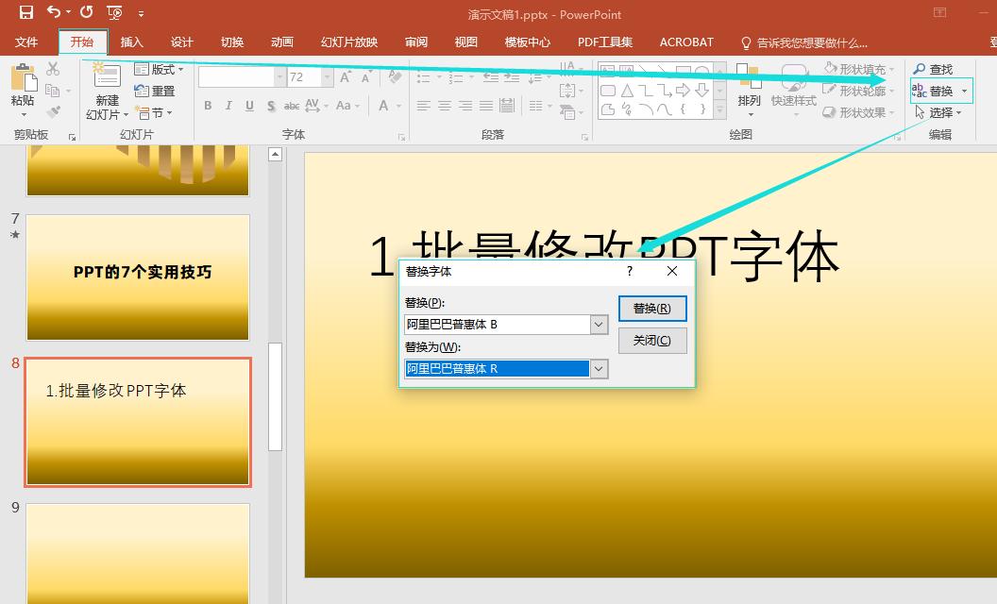The width and height of the screenshot is (997, 604).
Task: Open the Layout (版式) dropdown
Action: coord(159,70)
